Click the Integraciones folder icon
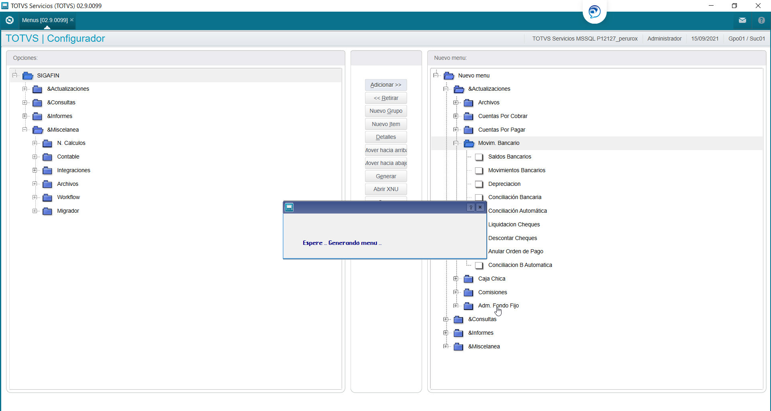 pyautogui.click(x=47, y=171)
